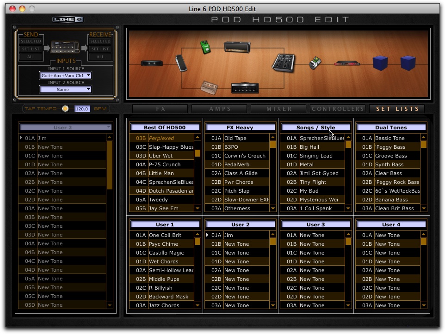Screen dimensions: 445x334
Task: Click the red rack delay unit in the chain
Action: point(348,63)
